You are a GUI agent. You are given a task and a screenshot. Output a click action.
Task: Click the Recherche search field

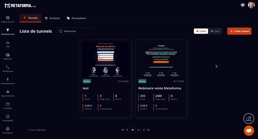click(x=75, y=31)
